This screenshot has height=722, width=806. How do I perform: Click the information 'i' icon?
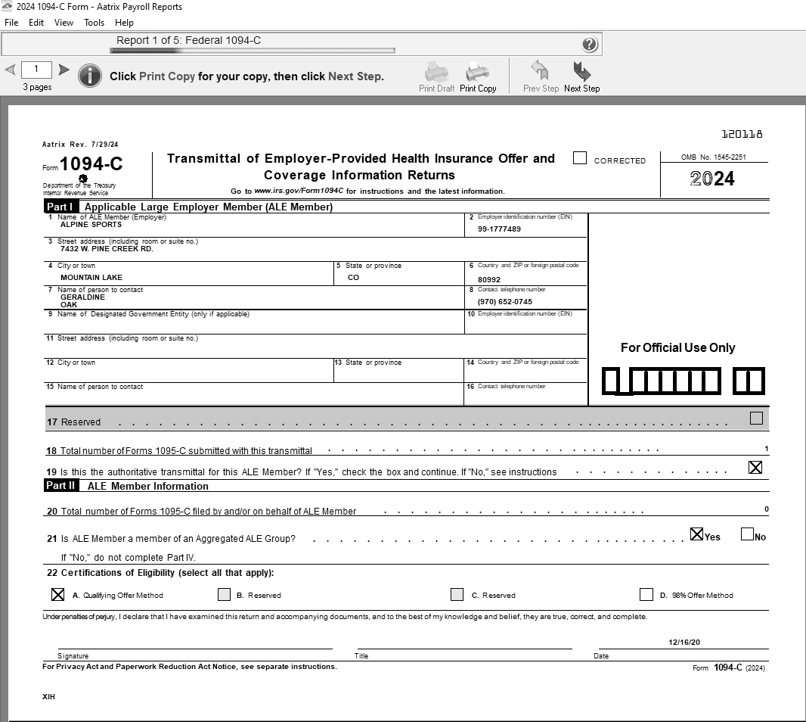tap(90, 76)
